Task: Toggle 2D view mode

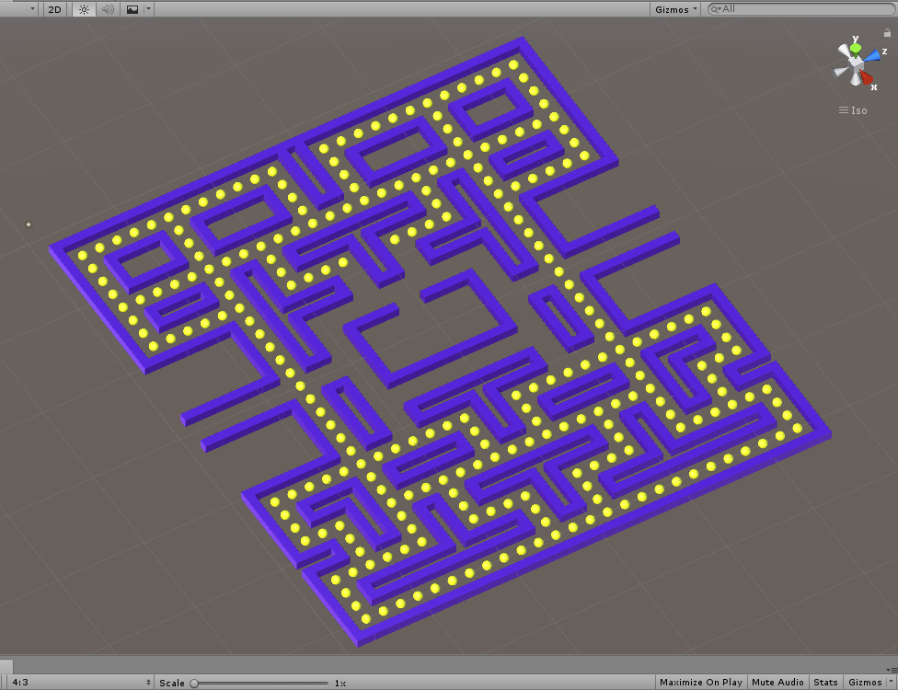Action: tap(54, 9)
